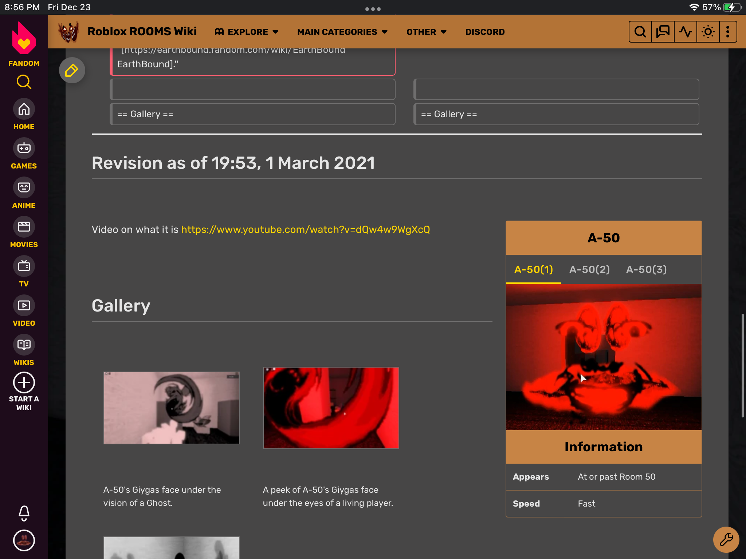Click the wrench admin tools button

point(726,539)
